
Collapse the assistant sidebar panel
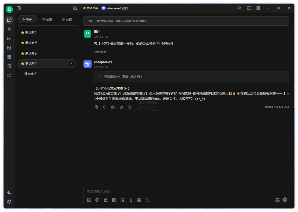point(19,8)
